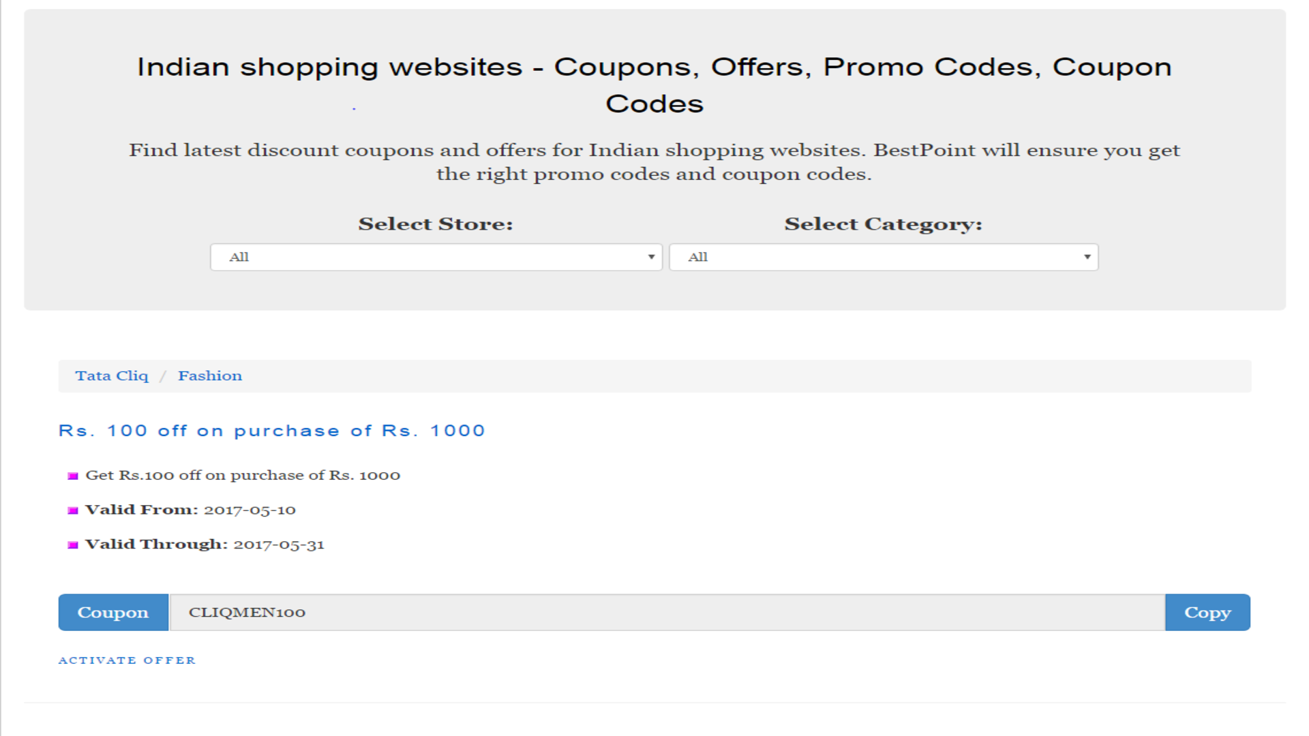Open the Rs. 100 off offer title link

click(272, 430)
